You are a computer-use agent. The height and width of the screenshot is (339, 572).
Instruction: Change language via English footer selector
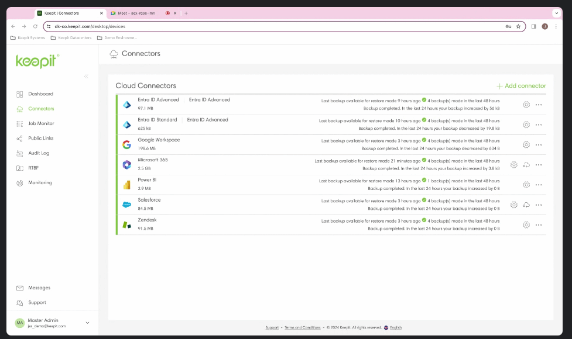point(392,327)
